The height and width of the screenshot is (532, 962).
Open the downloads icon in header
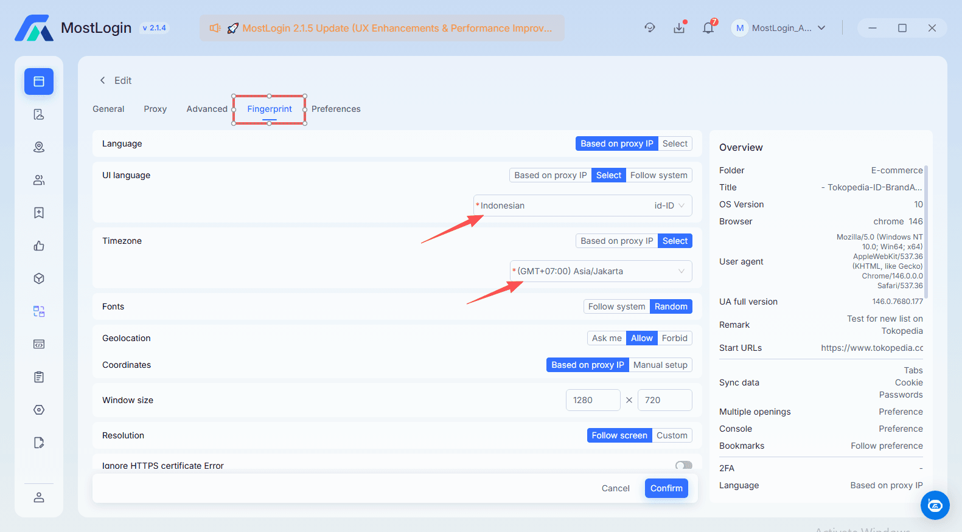679,28
